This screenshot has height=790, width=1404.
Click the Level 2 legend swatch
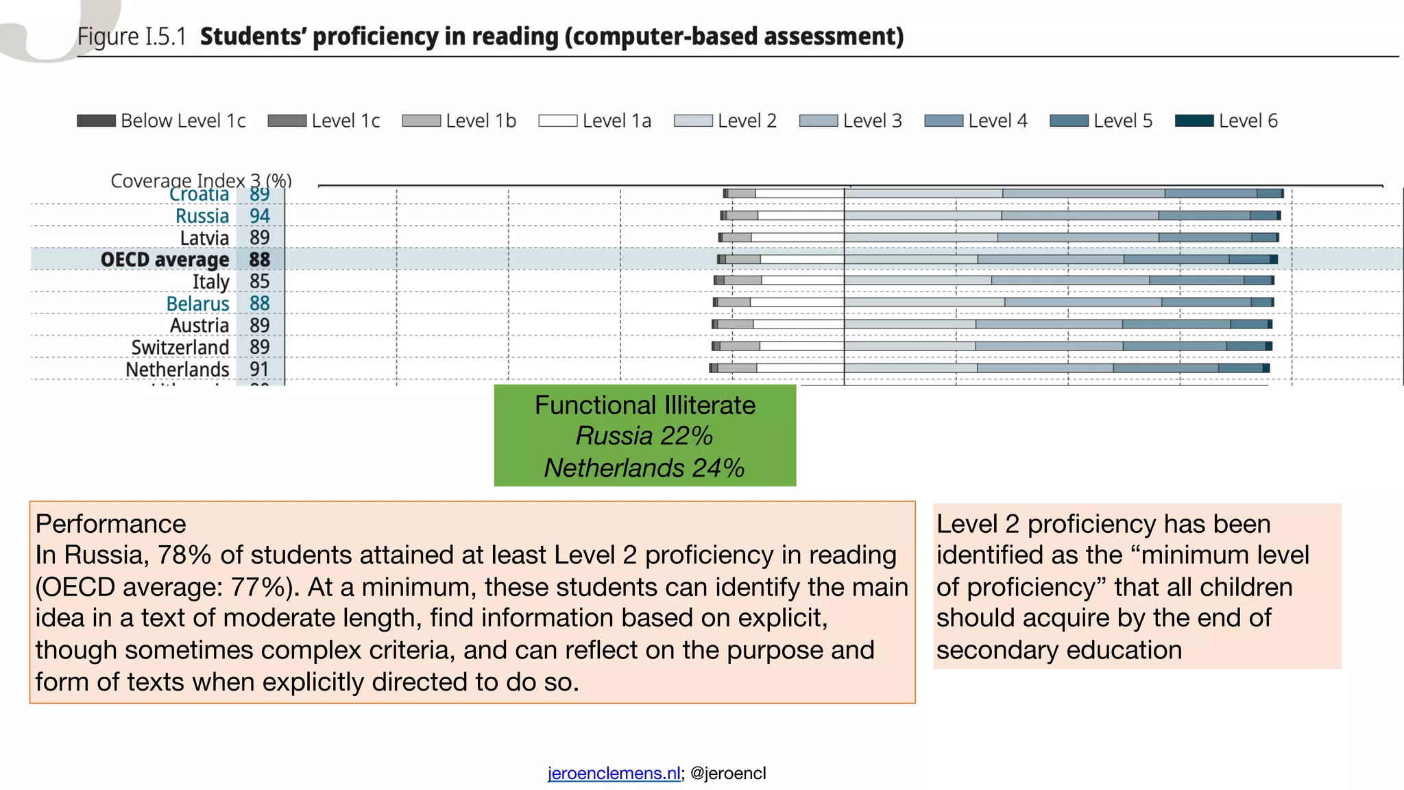(693, 121)
